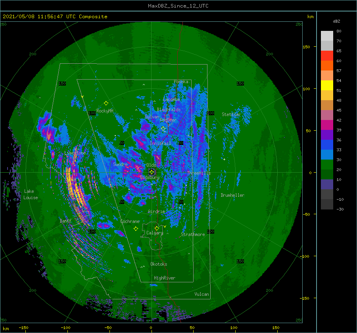Pick the red 60-65 dBZ legend swatch

click(x=327, y=56)
